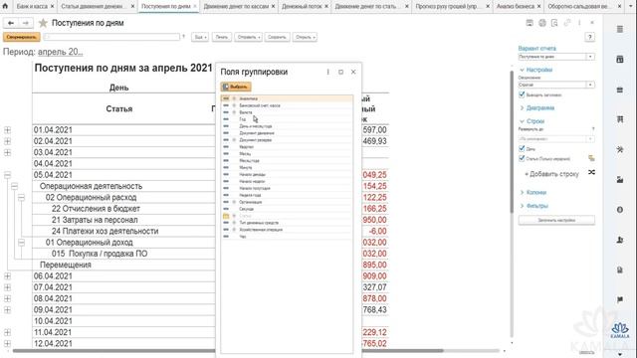The width and height of the screenshot is (637, 358).
Task: Click the Печать button
Action: point(222,37)
